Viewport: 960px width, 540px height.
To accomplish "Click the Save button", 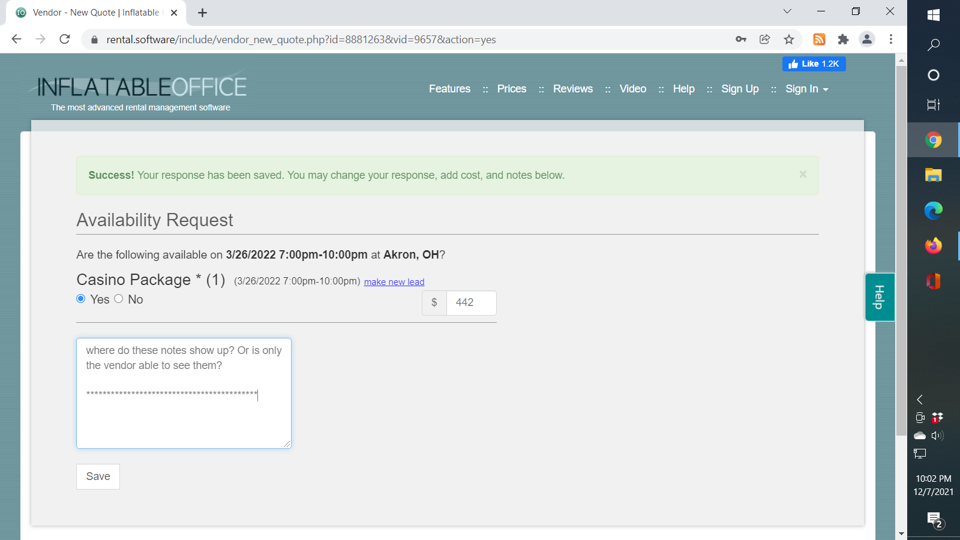I will (x=98, y=476).
